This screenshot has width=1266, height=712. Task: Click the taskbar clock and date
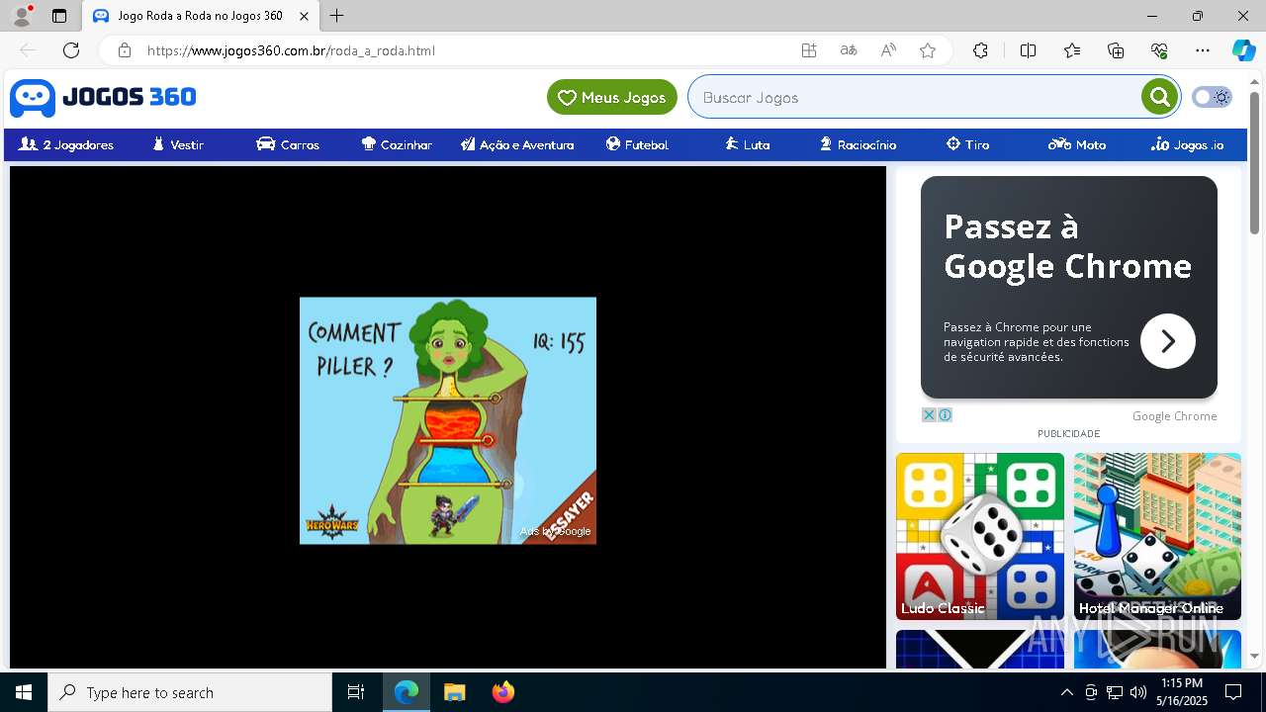[x=1183, y=692]
